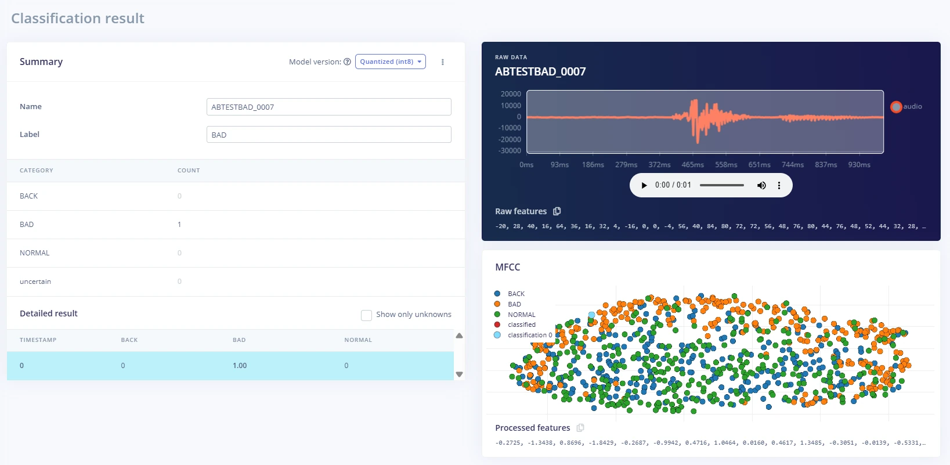Toggle classified points in MFCC legend
950x465 pixels.
point(515,325)
